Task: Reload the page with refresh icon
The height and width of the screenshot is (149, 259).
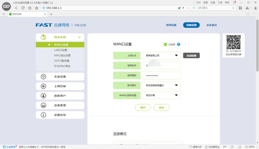Action: [x=23, y=8]
